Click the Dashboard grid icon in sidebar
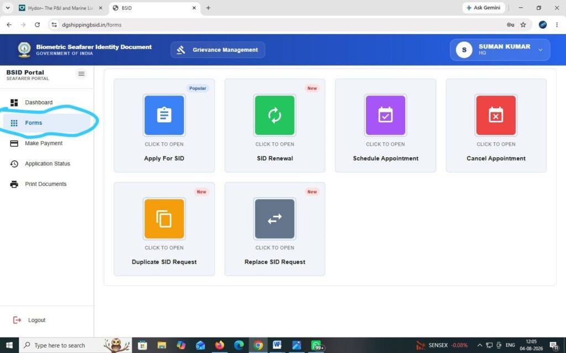This screenshot has height=353, width=566. [14, 103]
